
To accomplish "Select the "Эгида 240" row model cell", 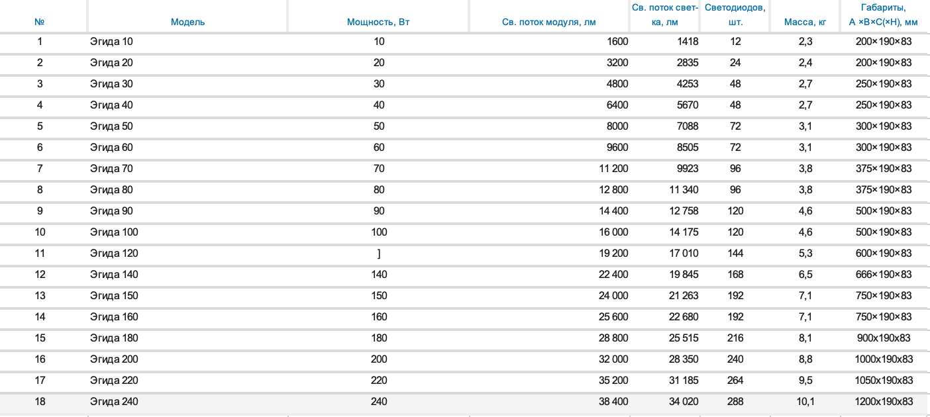I will [114, 402].
